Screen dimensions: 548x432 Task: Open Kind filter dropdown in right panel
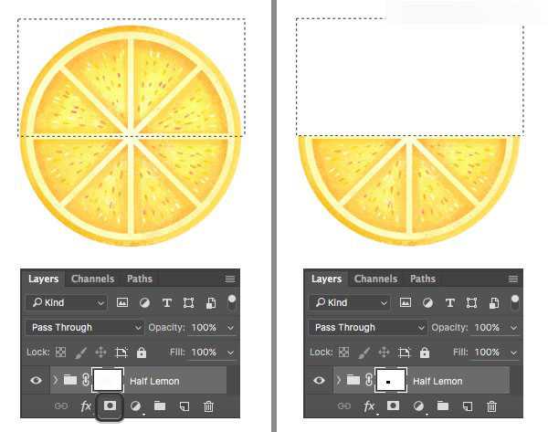click(x=349, y=302)
